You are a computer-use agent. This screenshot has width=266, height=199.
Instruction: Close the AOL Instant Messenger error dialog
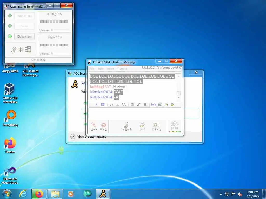(196, 72)
